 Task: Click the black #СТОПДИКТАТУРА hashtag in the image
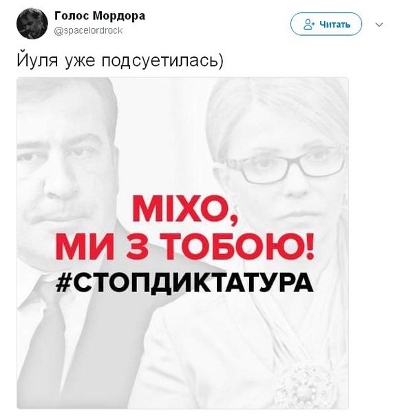point(184,283)
